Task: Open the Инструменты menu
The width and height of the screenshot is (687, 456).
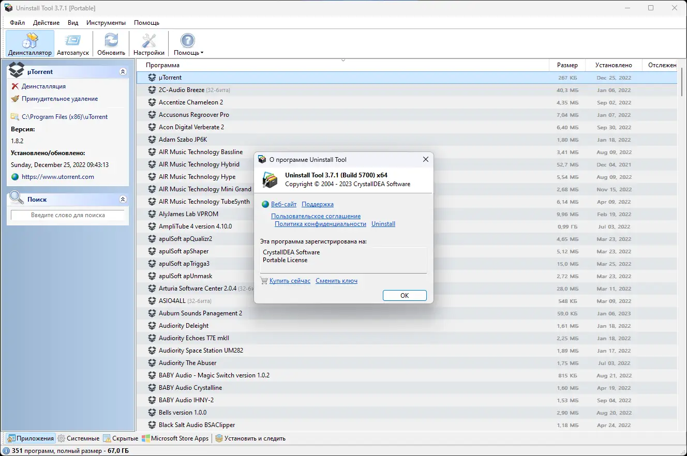Action: pos(106,23)
